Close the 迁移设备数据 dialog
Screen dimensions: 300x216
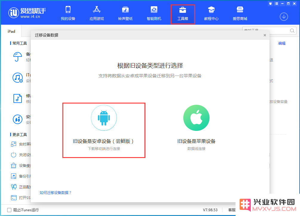265,35
